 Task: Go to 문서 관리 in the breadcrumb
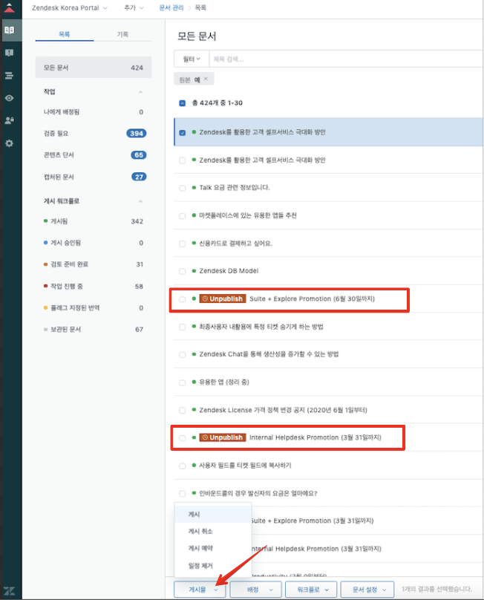pyautogui.click(x=171, y=7)
